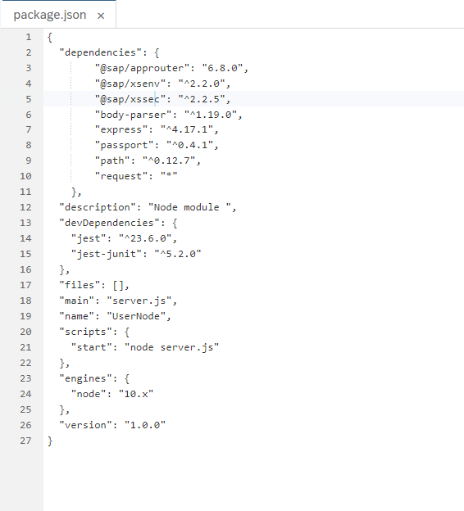Click the "main" server.js value
The width and height of the screenshot is (464, 511).
[139, 301]
